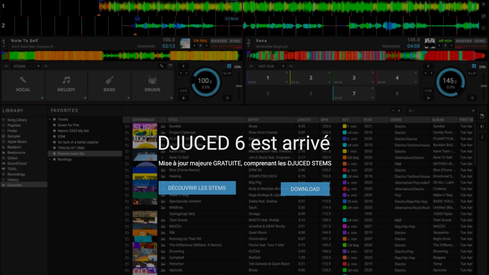The height and width of the screenshot is (275, 489).
Task: Enable SLIP mode on deck 1
Action: point(227,73)
